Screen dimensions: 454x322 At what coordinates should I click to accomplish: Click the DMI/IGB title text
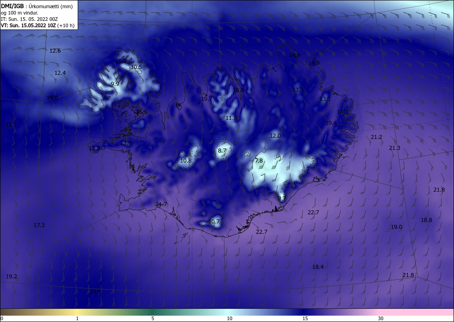point(12,6)
